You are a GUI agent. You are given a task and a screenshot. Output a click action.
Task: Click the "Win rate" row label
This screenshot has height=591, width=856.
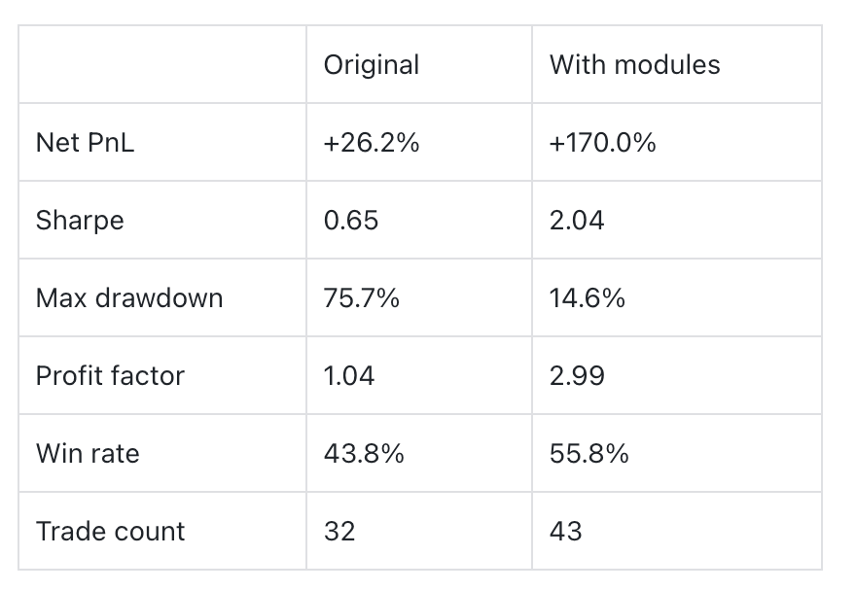tap(88, 454)
